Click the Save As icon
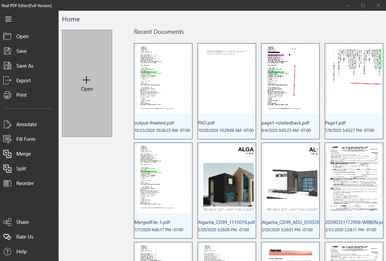The height and width of the screenshot is (261, 386). point(8,66)
